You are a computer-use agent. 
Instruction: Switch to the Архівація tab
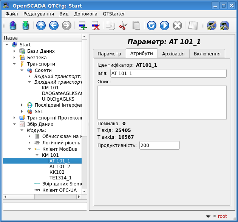click(x=173, y=54)
